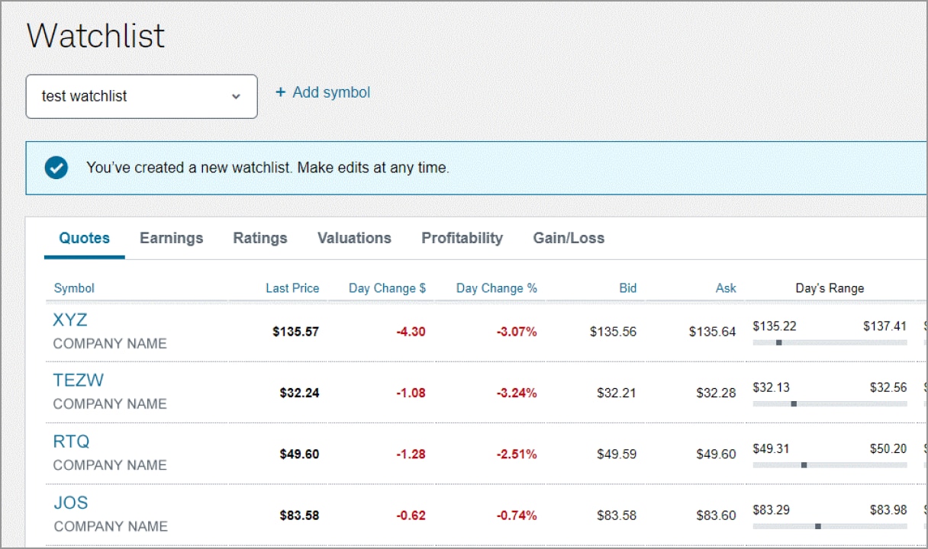This screenshot has width=928, height=549.
Task: Sort by Day Change $ column
Action: tap(387, 288)
